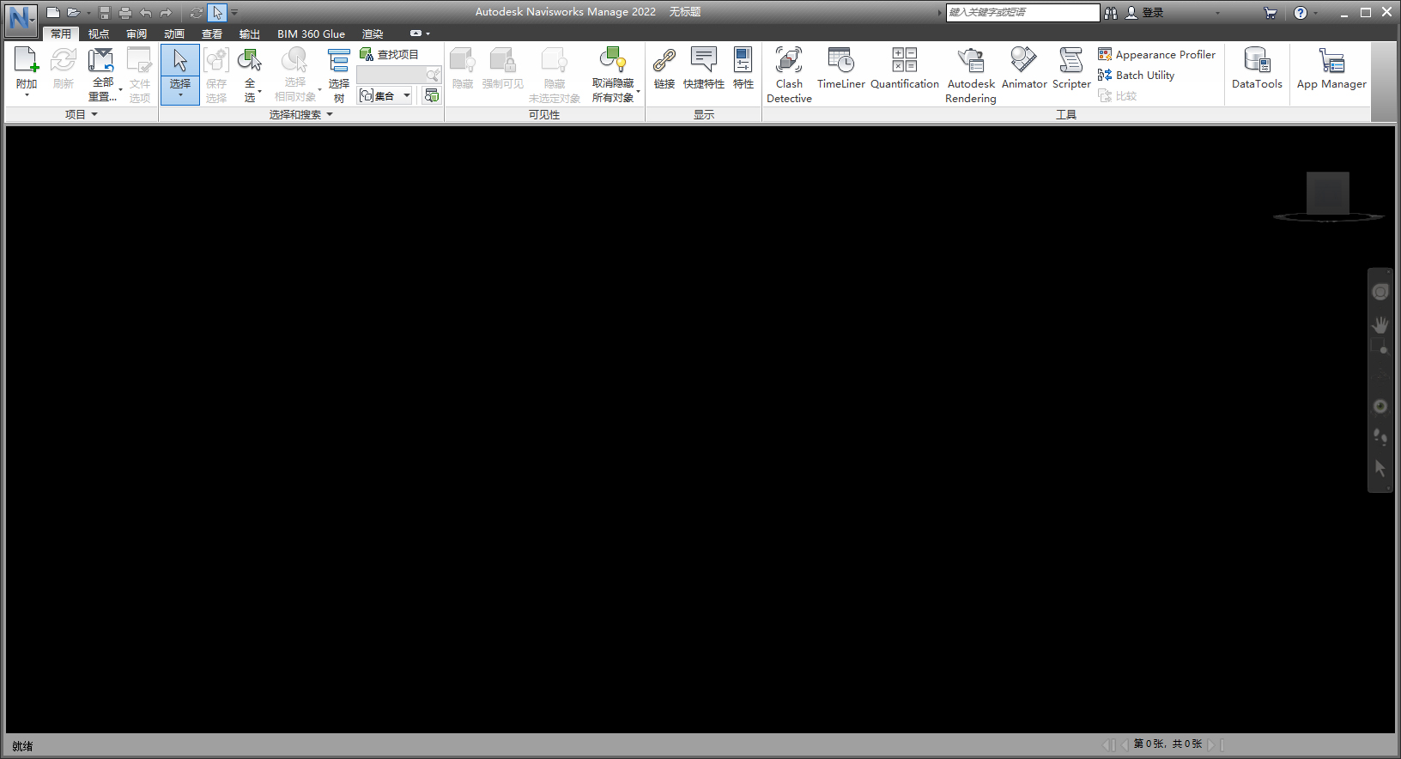Switch to the BIM 360 Glue tab

coord(311,33)
